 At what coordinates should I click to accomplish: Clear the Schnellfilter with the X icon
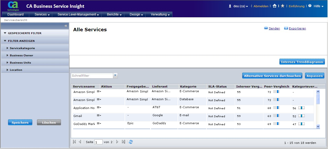coord(115,75)
